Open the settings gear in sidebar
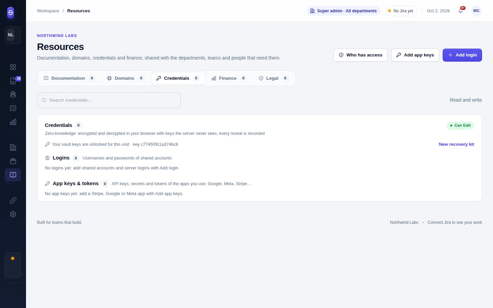 (x=13, y=214)
